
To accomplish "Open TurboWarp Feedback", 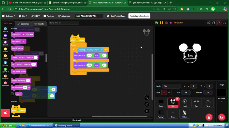I will (x=139, y=16).
